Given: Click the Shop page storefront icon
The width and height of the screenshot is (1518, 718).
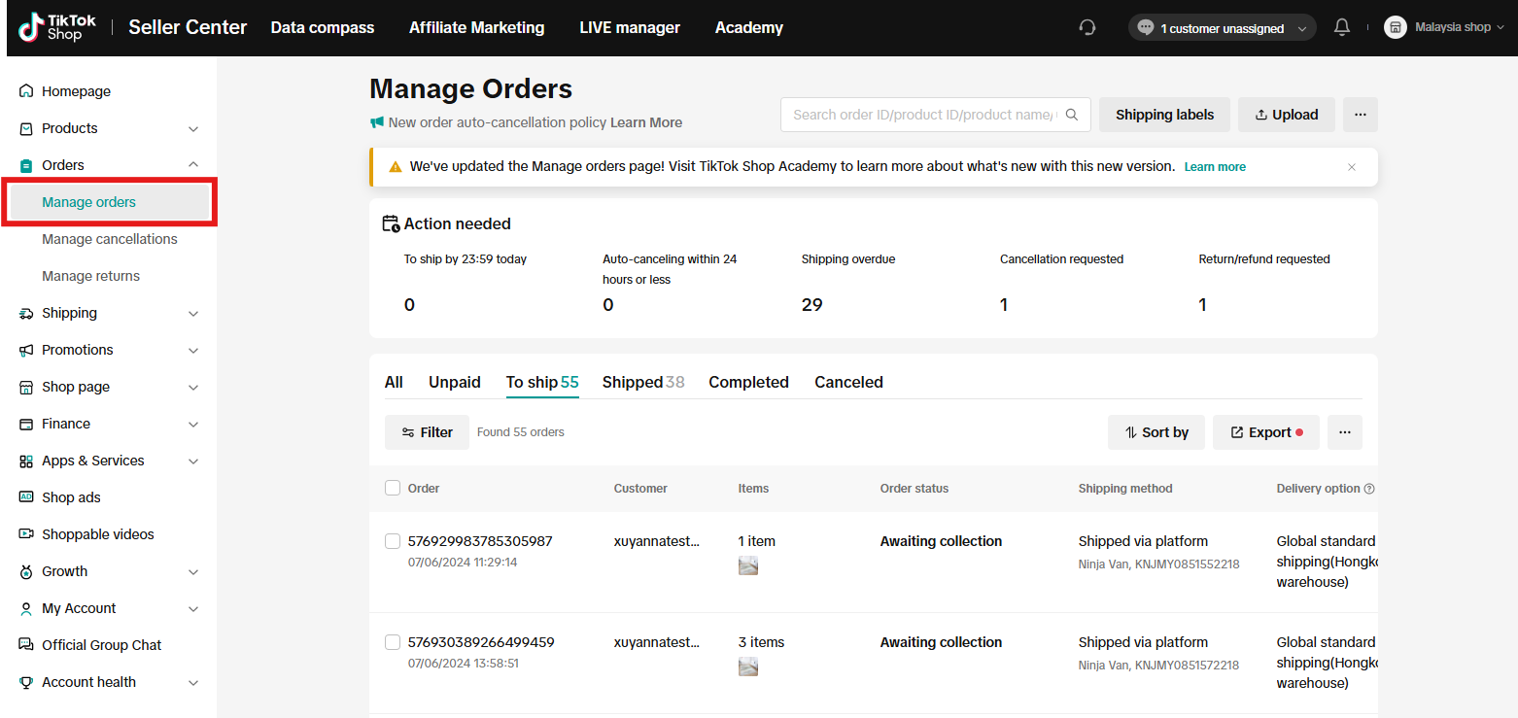Looking at the screenshot, I should coord(26,387).
